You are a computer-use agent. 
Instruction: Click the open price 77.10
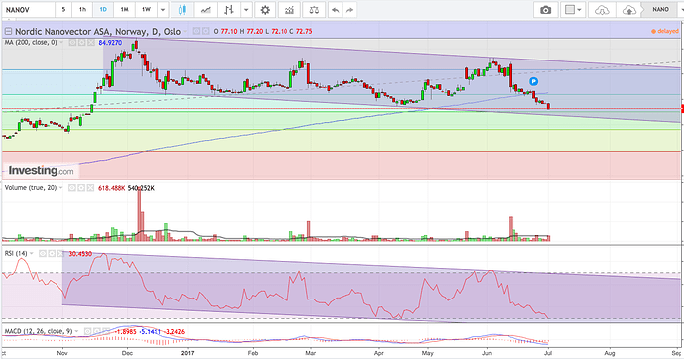(229, 31)
